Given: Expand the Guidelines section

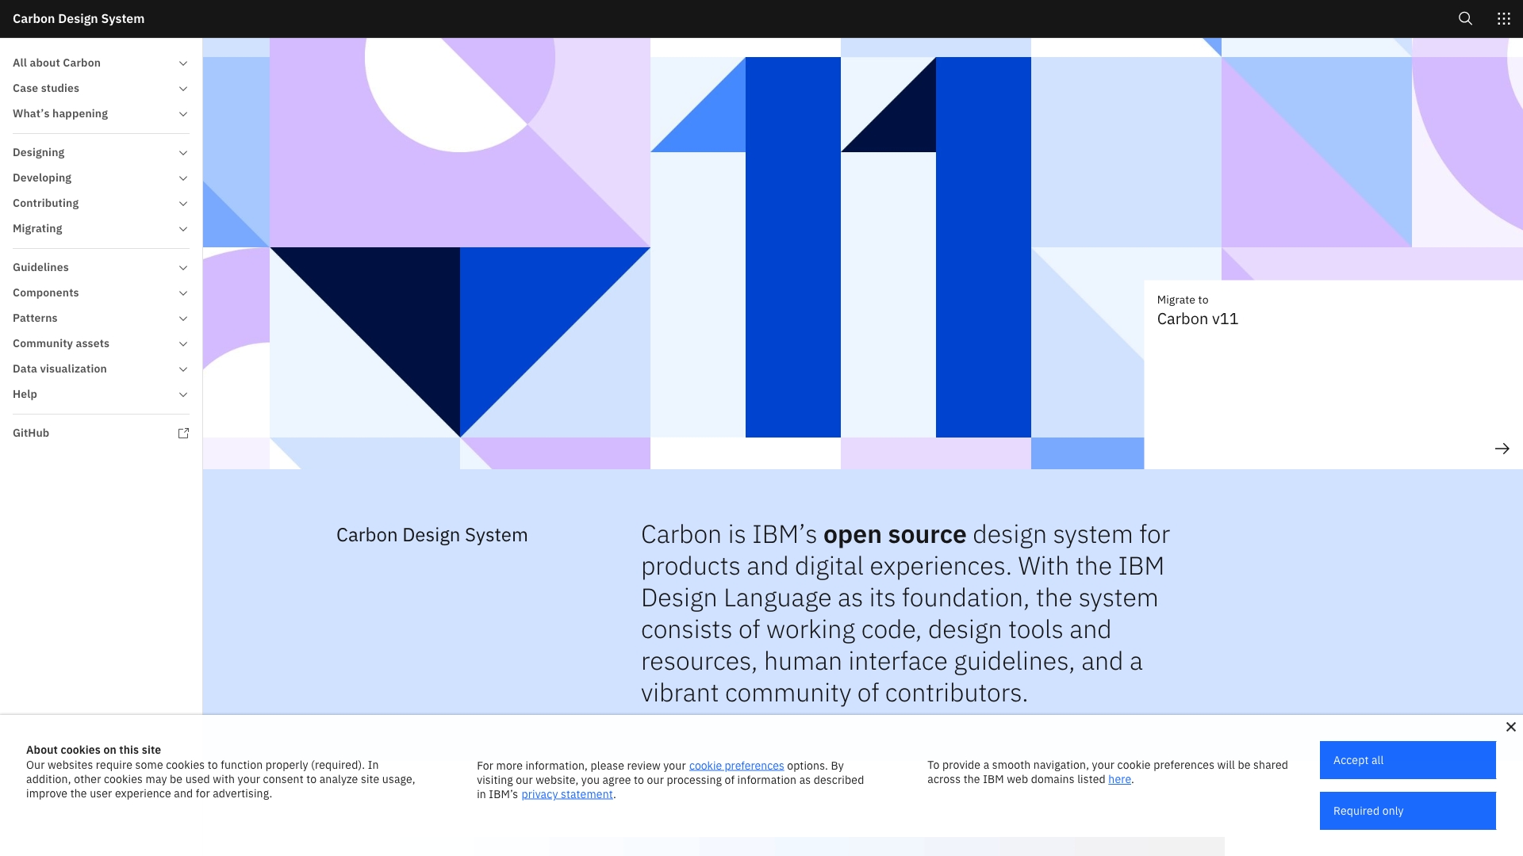Looking at the screenshot, I should [183, 267].
